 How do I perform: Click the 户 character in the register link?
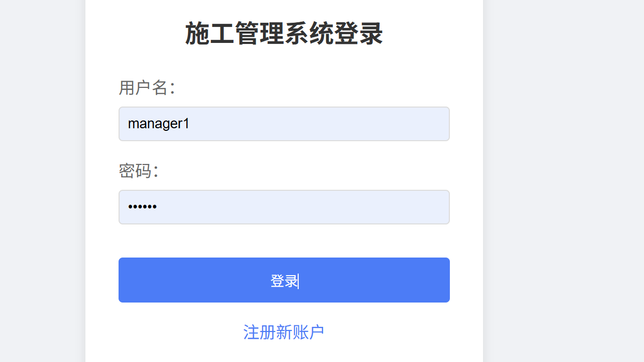316,332
